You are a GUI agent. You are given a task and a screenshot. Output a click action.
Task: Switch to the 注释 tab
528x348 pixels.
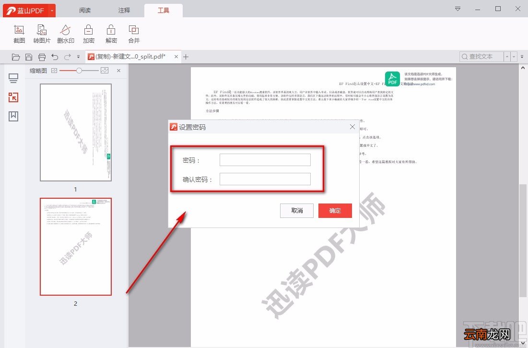click(124, 11)
